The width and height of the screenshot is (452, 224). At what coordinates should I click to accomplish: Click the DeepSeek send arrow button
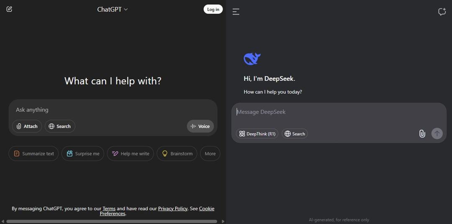(x=437, y=134)
